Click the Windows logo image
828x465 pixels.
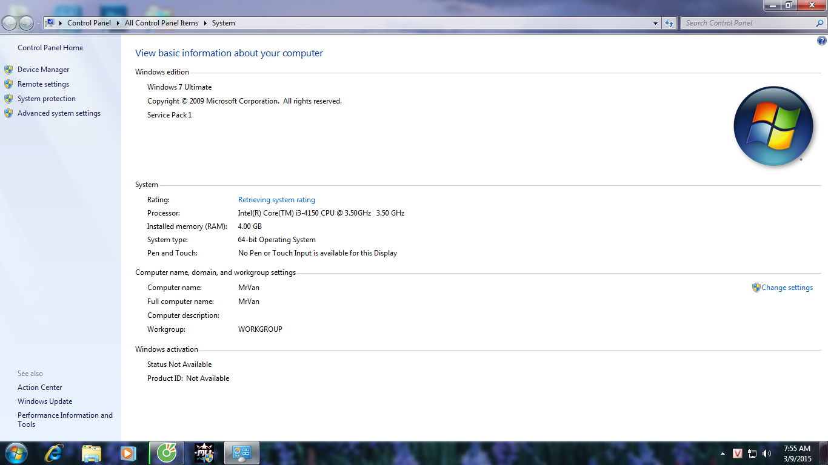773,127
